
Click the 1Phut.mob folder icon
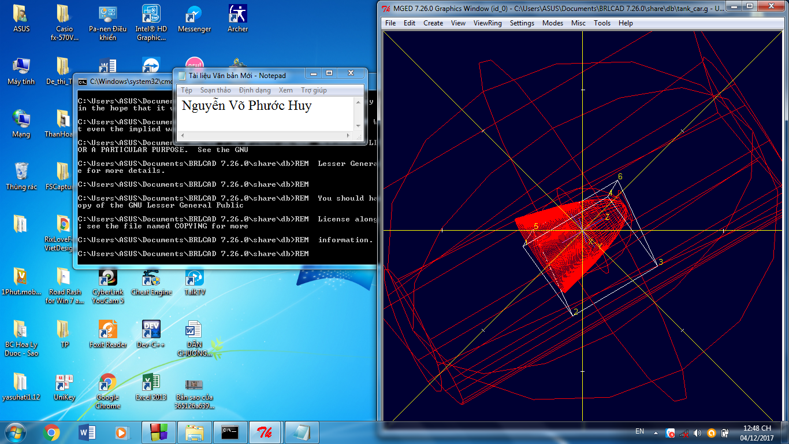click(20, 282)
